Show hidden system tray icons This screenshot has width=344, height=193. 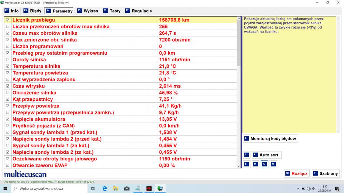[x=298, y=189]
